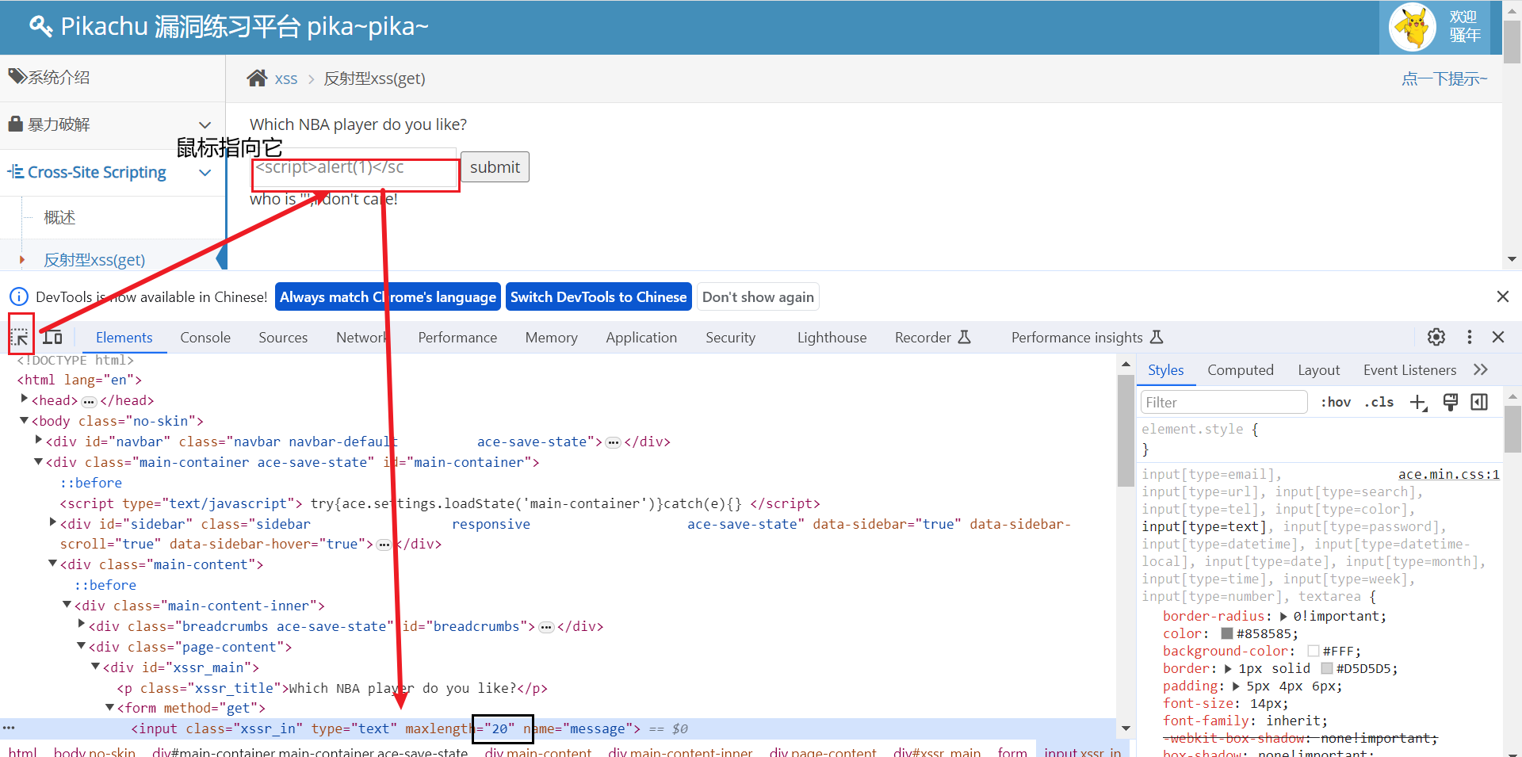Expand border-radius shorthand triangle

tap(1283, 616)
